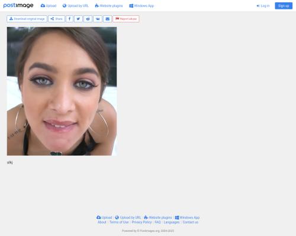Click the image caption "ulkj"
The height and width of the screenshot is (236, 296).
click(9, 162)
